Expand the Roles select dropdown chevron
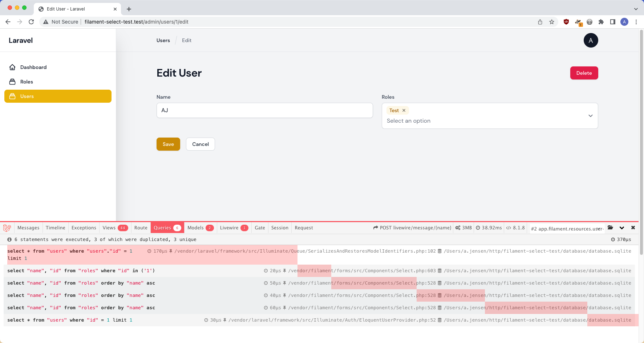Screen dimensions: 644x343 click(591, 116)
